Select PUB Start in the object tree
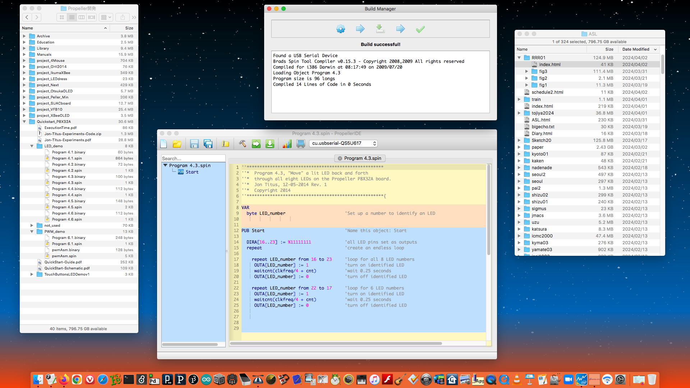 [192, 172]
